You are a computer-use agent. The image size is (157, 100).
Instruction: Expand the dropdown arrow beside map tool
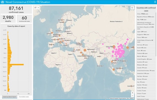pos(38,8)
